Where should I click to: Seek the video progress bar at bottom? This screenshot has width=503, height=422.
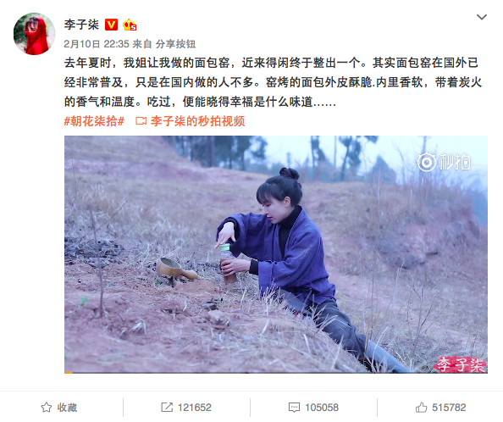[x=276, y=373]
